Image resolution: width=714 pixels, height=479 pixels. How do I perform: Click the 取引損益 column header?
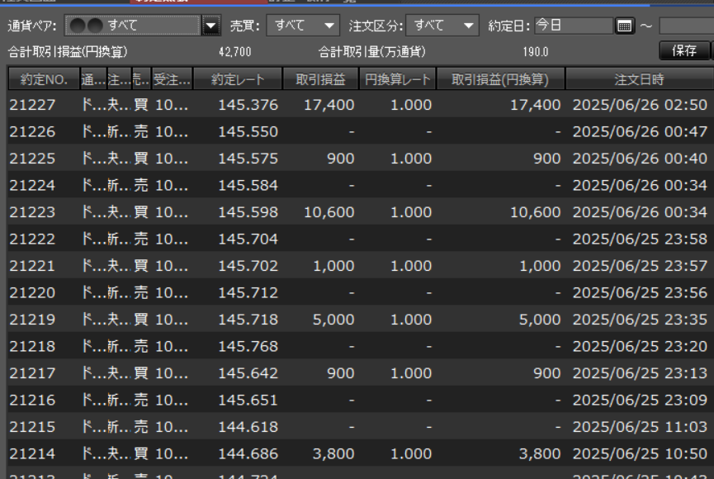pos(321,80)
